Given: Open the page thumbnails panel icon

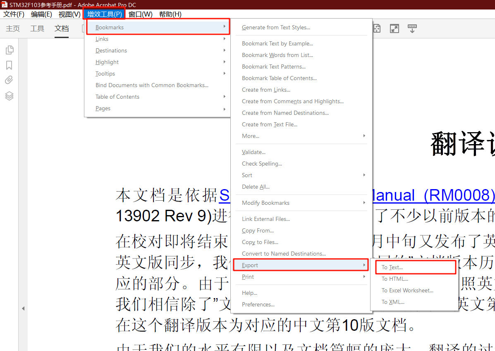Looking at the screenshot, I should pos(10,50).
